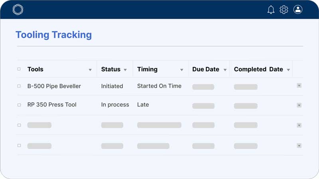Image resolution: width=319 pixels, height=179 pixels.
Task: Open the Timing column dropdown arrow
Action: (x=181, y=70)
